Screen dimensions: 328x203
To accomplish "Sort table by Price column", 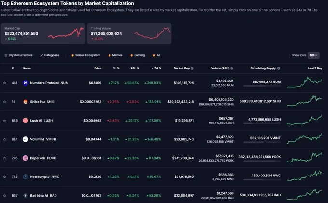I will 98,68.
